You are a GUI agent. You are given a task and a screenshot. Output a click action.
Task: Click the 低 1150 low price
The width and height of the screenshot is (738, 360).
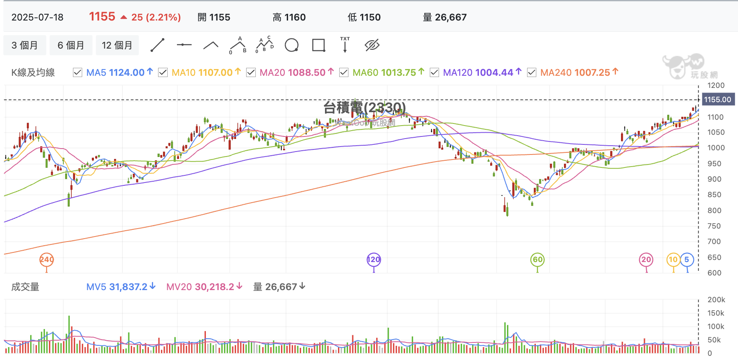click(364, 17)
